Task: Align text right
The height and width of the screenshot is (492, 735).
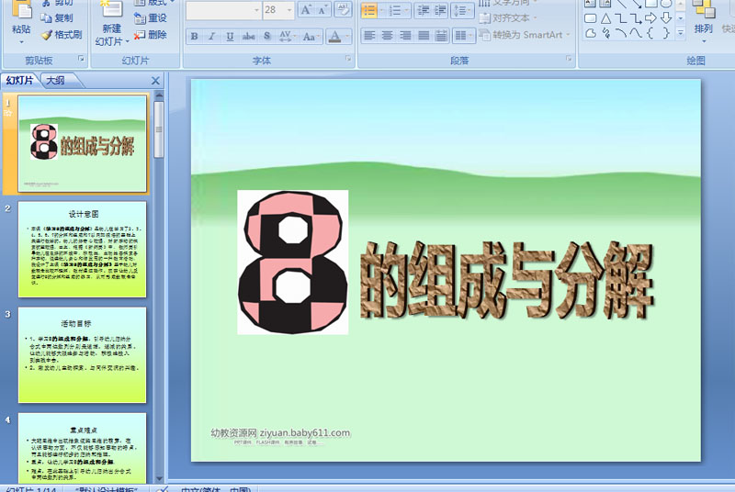Action: pos(405,35)
